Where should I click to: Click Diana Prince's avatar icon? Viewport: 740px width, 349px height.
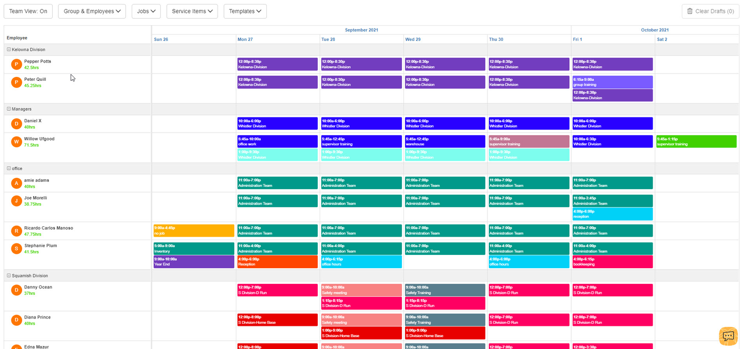pyautogui.click(x=17, y=320)
